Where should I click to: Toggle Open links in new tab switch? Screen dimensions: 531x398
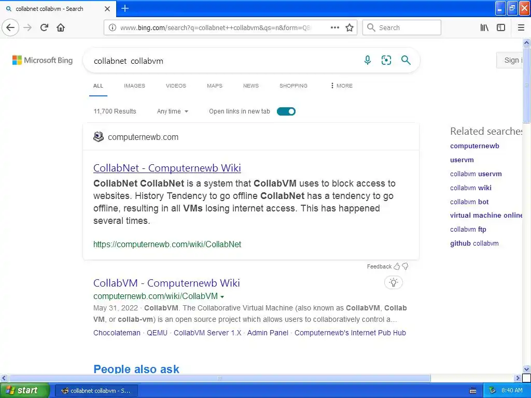[x=286, y=111]
